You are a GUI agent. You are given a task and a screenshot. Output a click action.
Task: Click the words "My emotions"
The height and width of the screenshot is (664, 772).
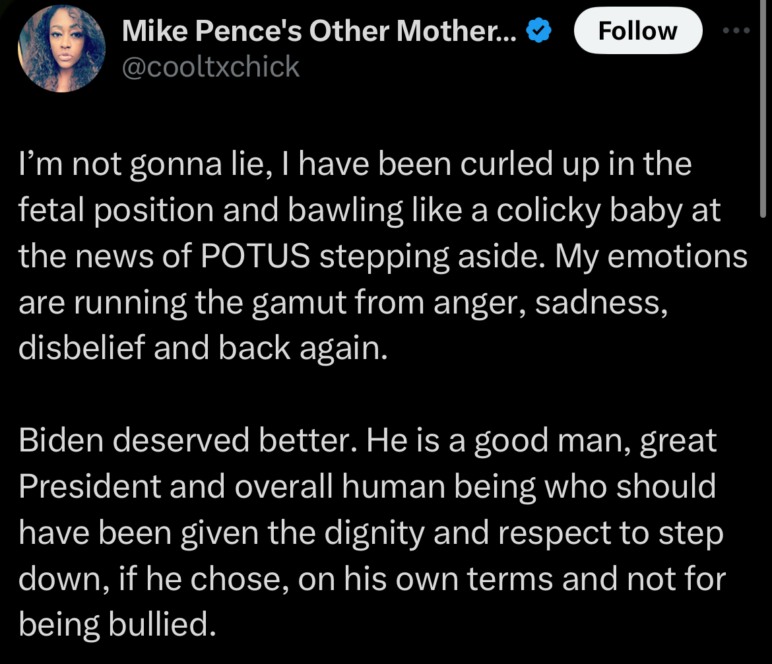click(651, 256)
